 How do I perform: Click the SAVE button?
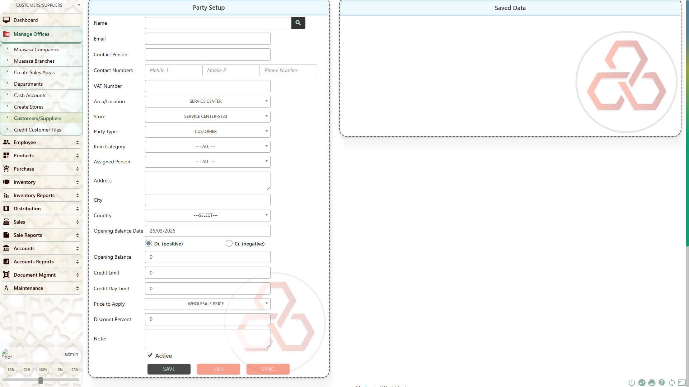(x=169, y=369)
